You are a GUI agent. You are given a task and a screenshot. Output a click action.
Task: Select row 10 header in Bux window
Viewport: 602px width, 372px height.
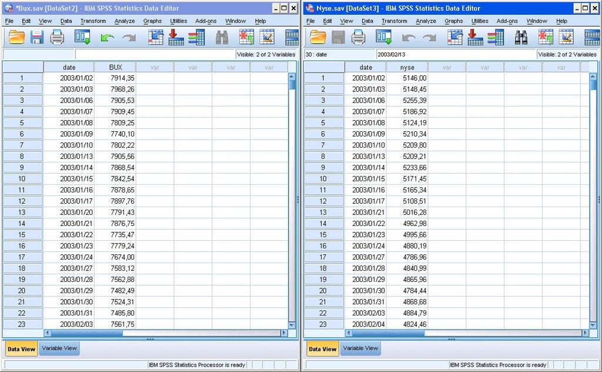(x=22, y=179)
